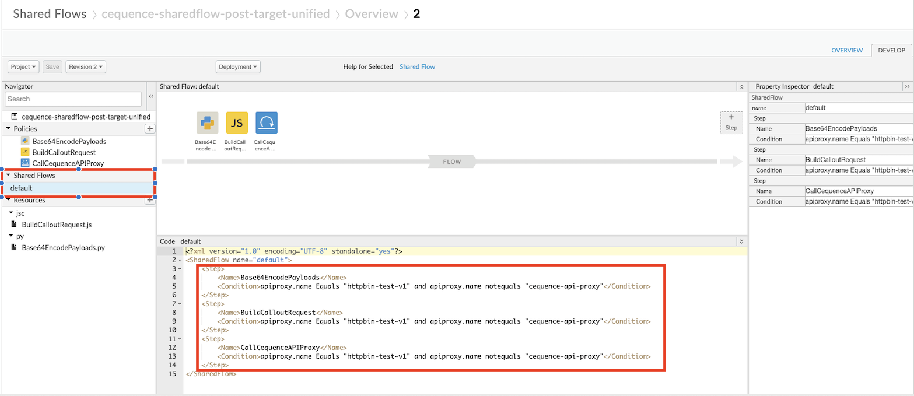Add a new step with the + Step box
The width and height of the screenshot is (914, 396).
pyautogui.click(x=731, y=122)
